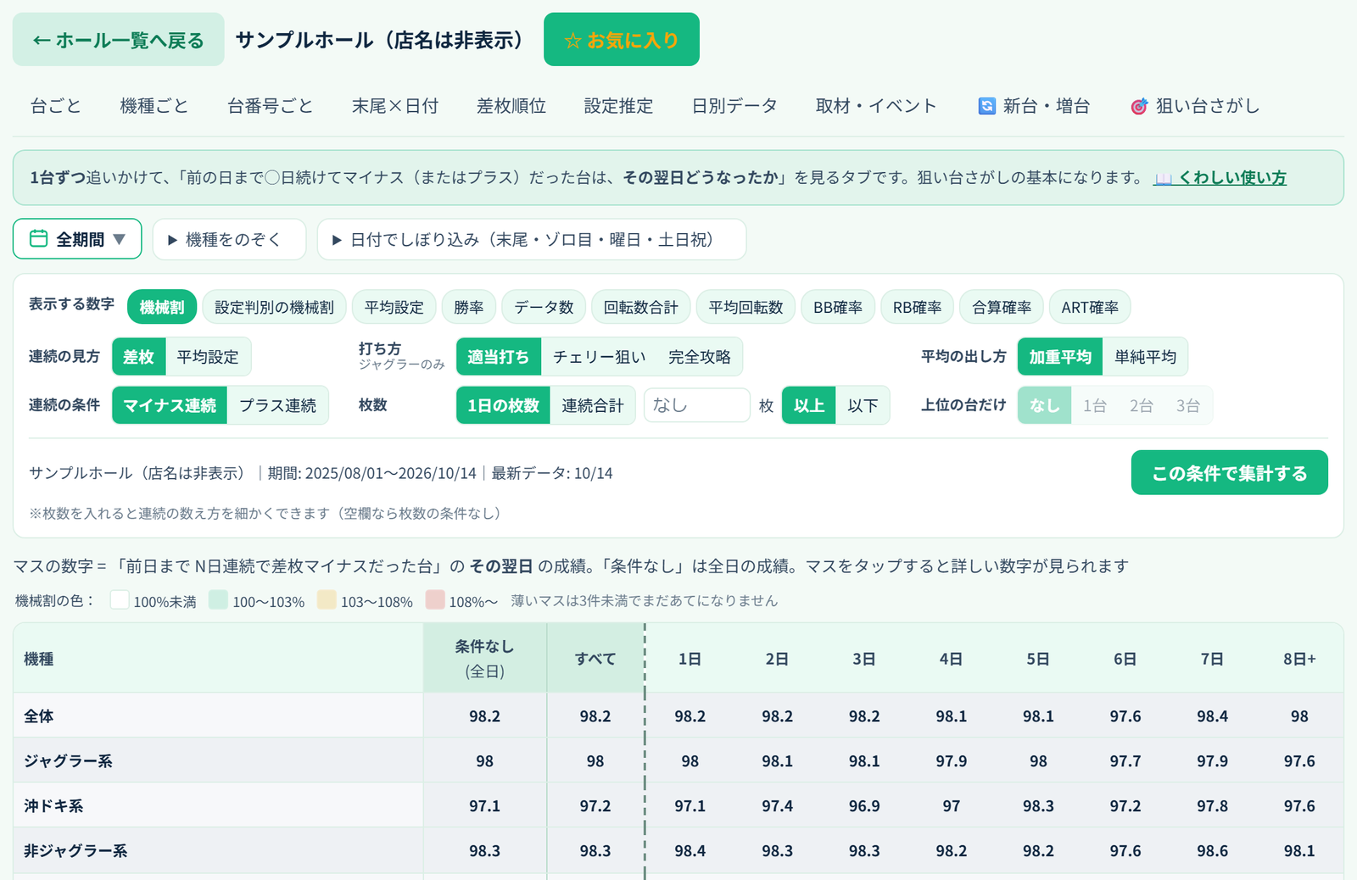
Task: Switch to the 機種ごと tab
Action: tap(154, 106)
